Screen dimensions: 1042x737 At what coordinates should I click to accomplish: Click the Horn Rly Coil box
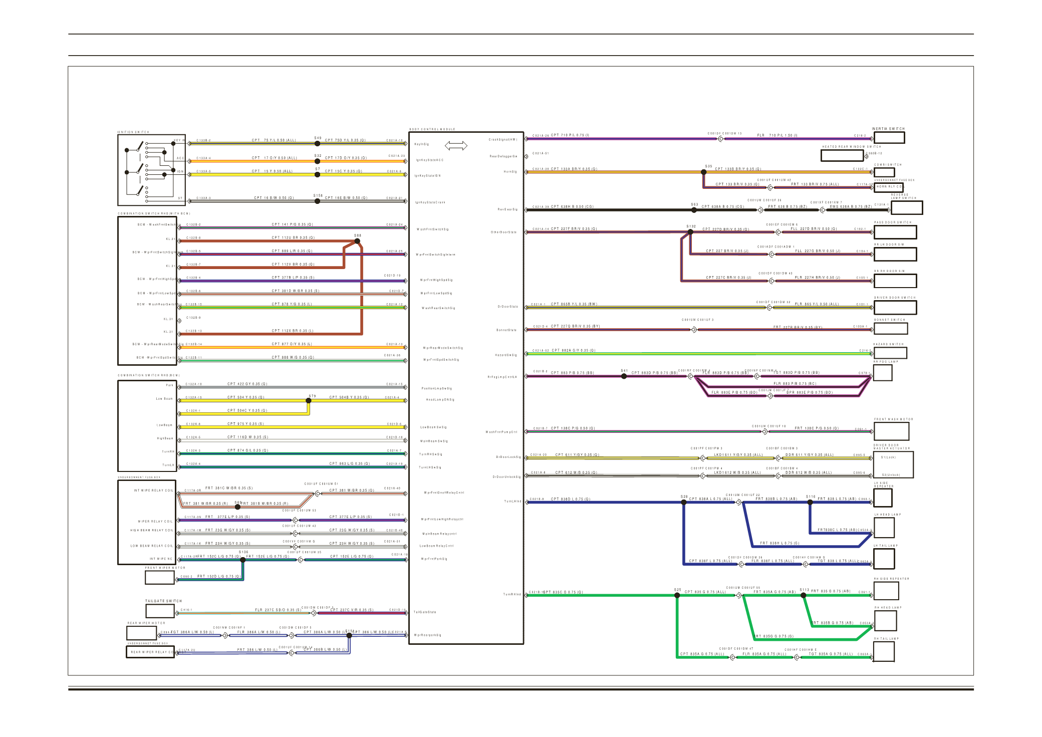pyautogui.click(x=888, y=187)
